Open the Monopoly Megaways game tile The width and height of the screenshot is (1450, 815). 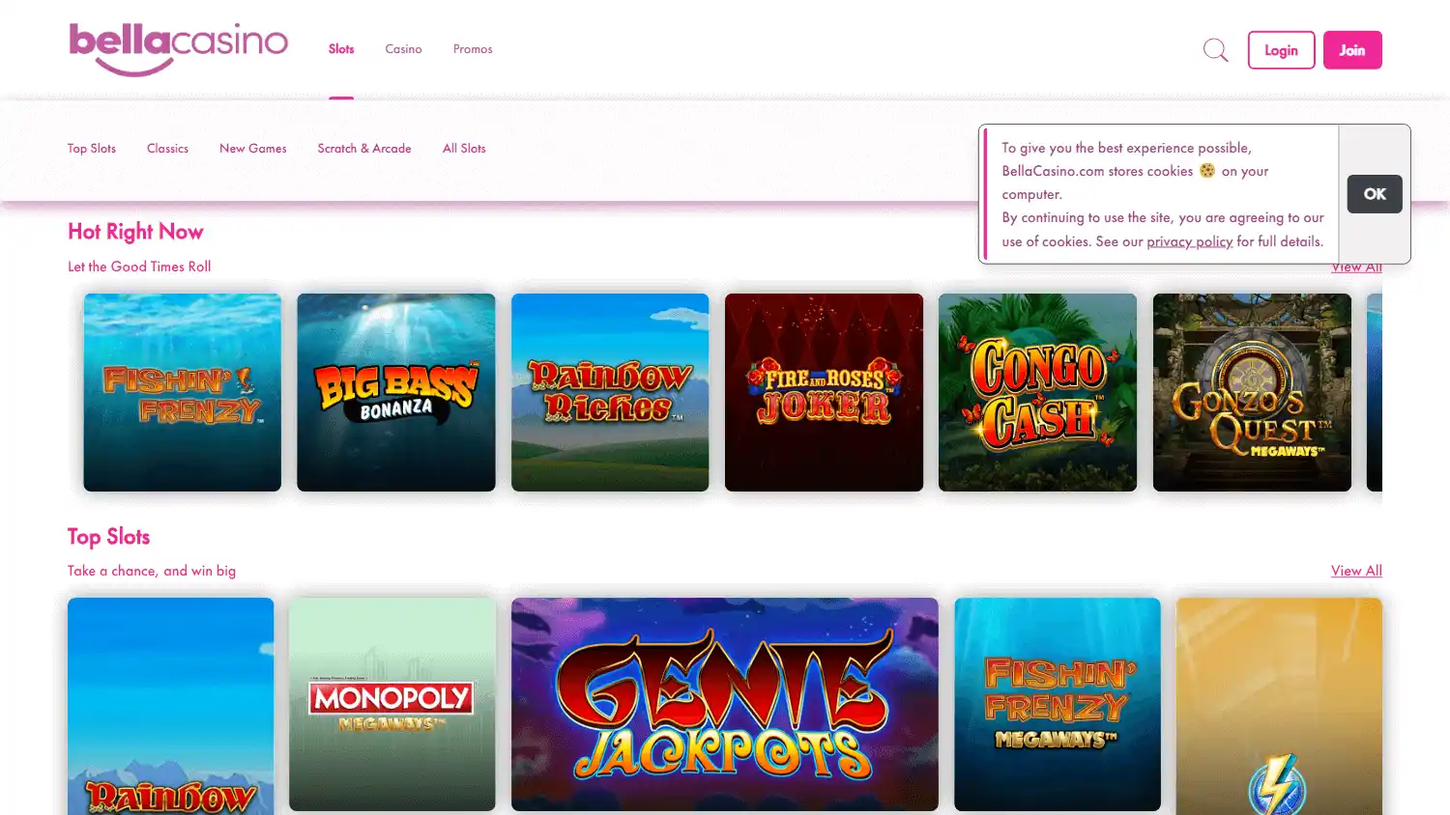(392, 704)
